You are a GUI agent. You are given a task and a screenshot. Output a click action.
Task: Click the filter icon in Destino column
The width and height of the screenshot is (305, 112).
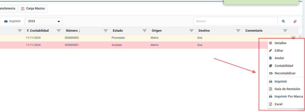click(238, 31)
